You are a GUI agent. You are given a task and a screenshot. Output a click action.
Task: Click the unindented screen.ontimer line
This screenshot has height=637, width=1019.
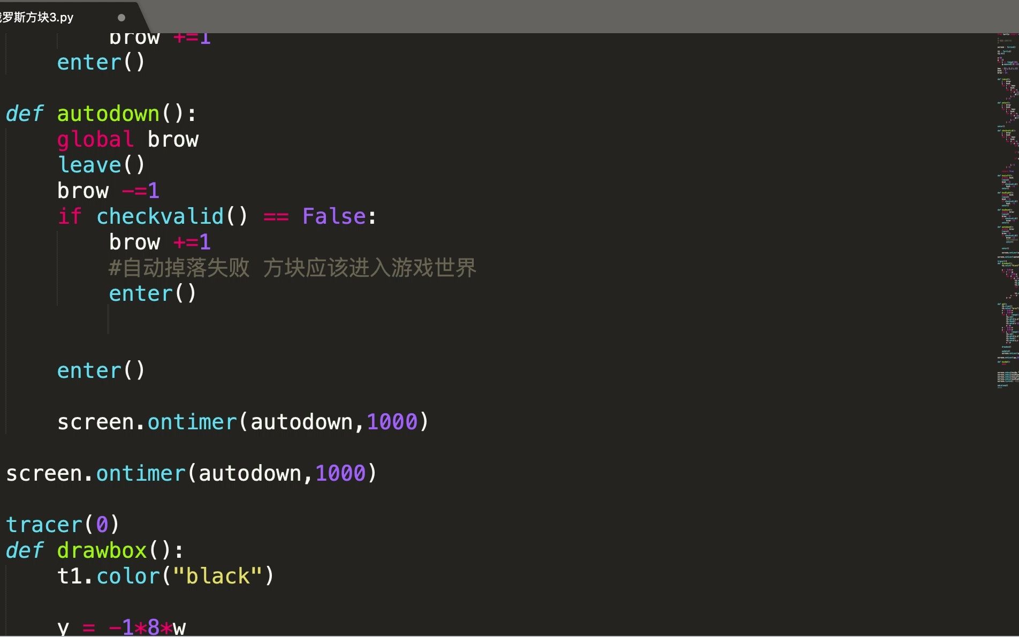191,473
